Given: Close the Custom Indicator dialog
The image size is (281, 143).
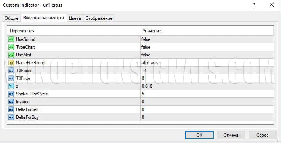Looking at the screenshot, I should tap(272, 5).
